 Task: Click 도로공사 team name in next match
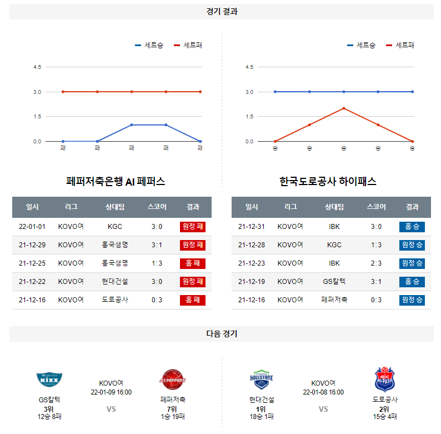[x=385, y=400]
